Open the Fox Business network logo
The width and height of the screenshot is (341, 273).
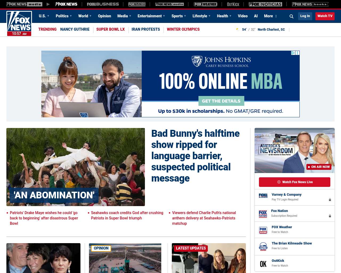point(103,4)
